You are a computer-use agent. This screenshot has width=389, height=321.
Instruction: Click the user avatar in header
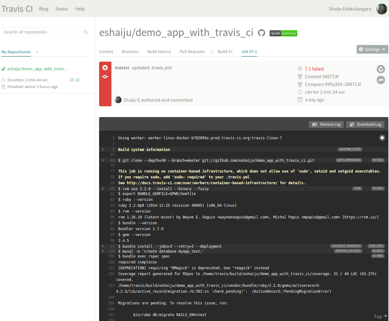point(382,9)
